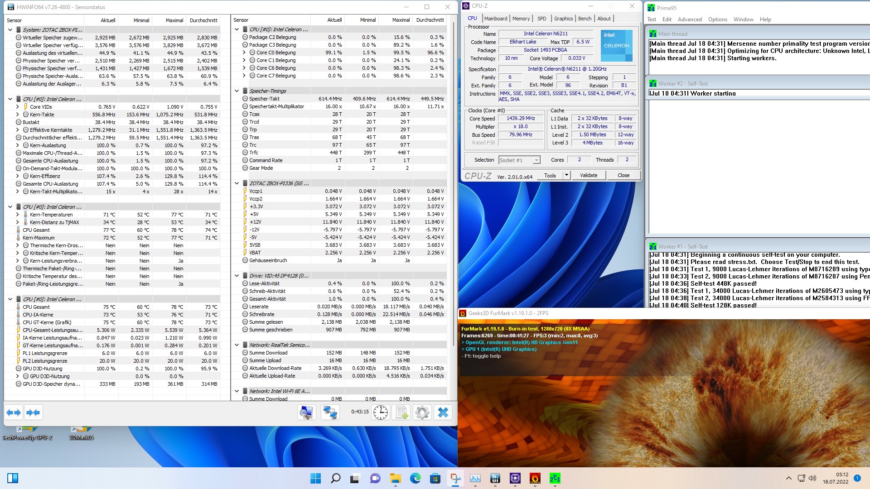Click HWiNFO expand columns double-arrow button
870x489 pixels.
point(14,412)
